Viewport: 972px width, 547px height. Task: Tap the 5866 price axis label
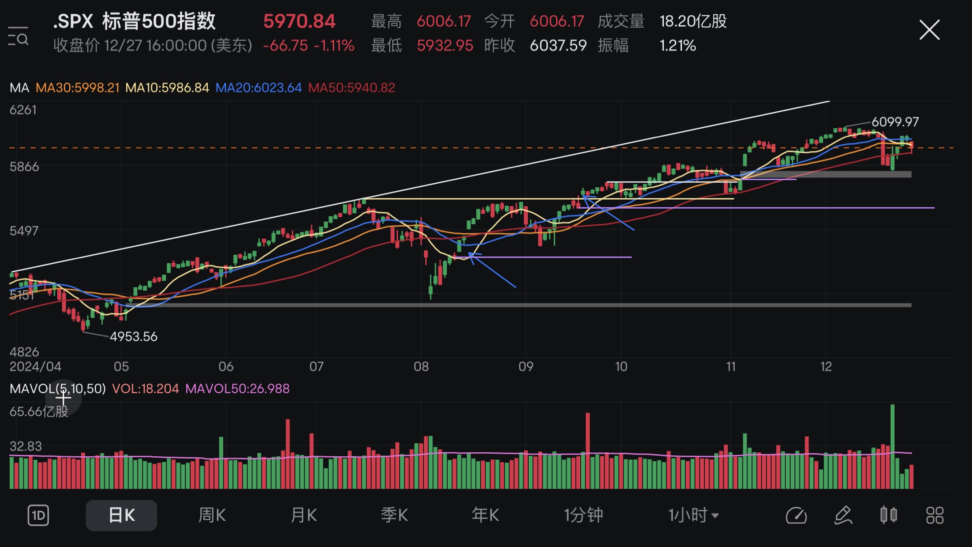point(24,167)
